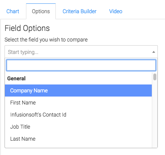Collapse the field dropdown using its arrow
This screenshot has width=165, height=155.
(154, 52)
